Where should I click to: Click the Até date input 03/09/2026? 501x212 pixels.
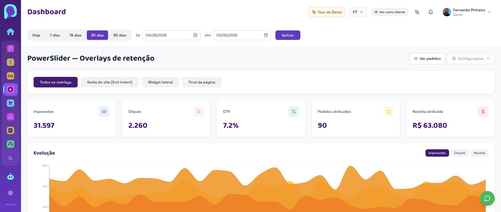pos(242,35)
